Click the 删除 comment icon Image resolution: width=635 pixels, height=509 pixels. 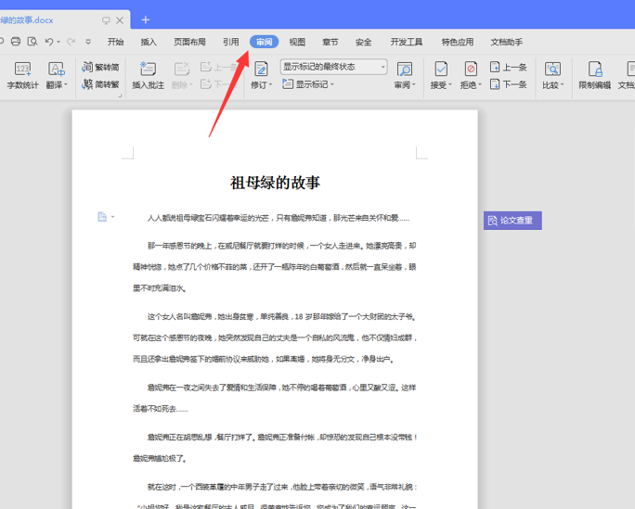click(181, 70)
